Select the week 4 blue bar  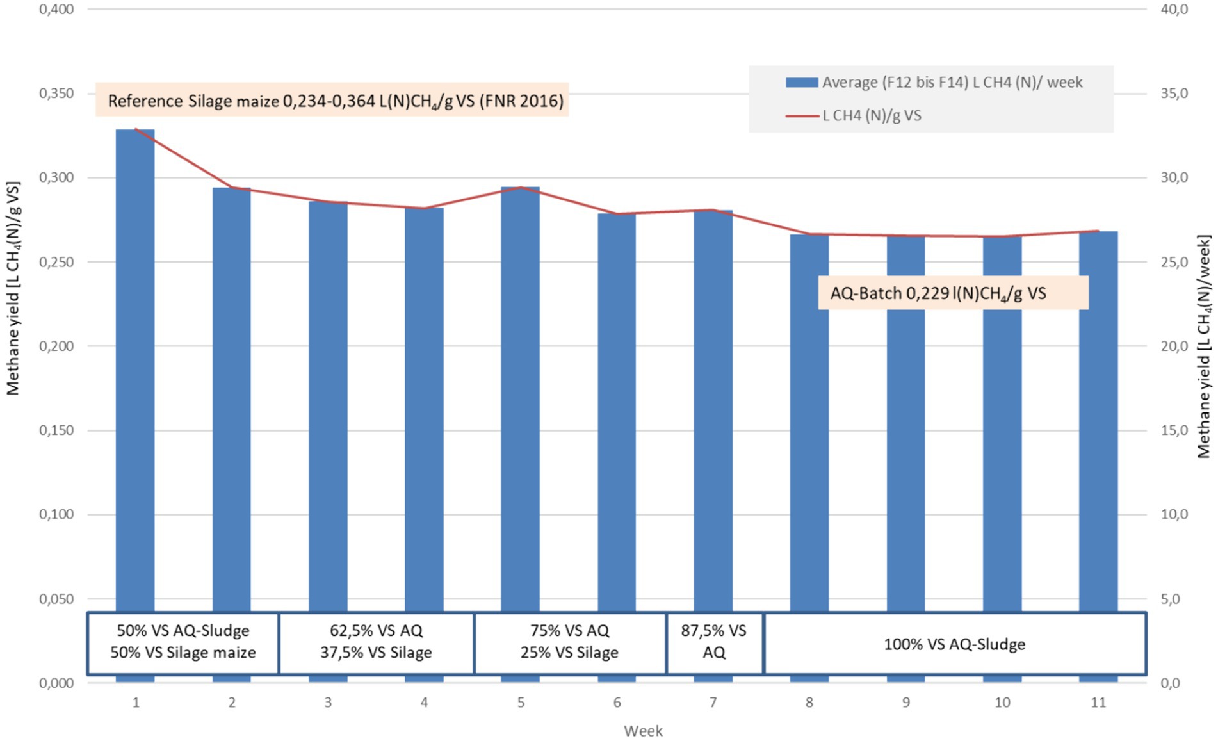[x=424, y=445]
